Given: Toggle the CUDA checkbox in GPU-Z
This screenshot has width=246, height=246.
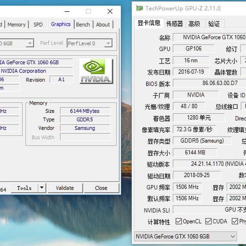Looking at the screenshot, I should (209, 221).
